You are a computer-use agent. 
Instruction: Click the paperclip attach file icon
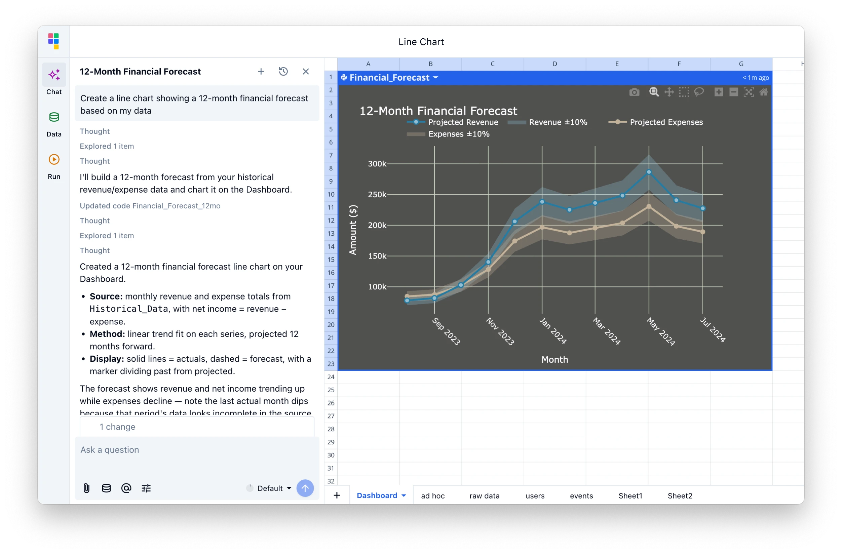point(86,488)
